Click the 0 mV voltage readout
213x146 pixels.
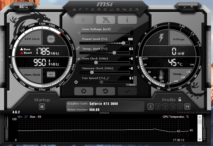click(x=178, y=51)
